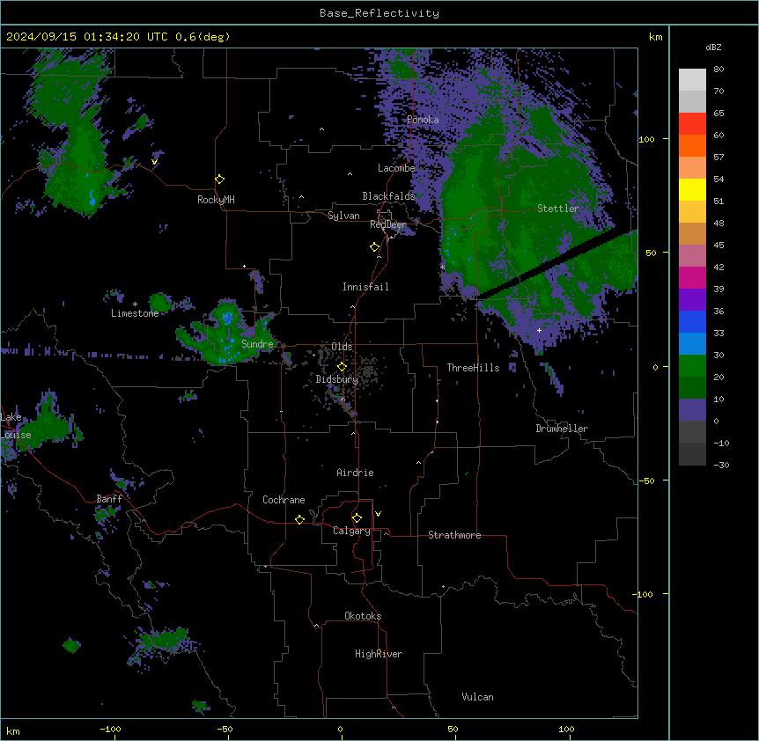
Task: Click the Limestone label on map
Action: [x=135, y=313]
